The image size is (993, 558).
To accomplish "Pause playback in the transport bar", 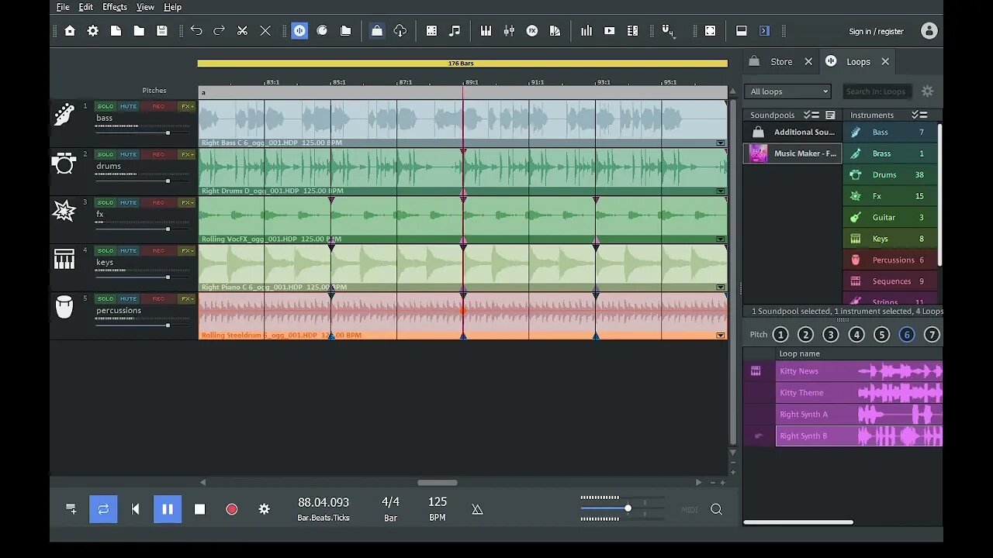I will pyautogui.click(x=168, y=509).
